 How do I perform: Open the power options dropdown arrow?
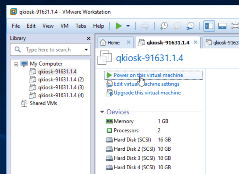click(128, 26)
